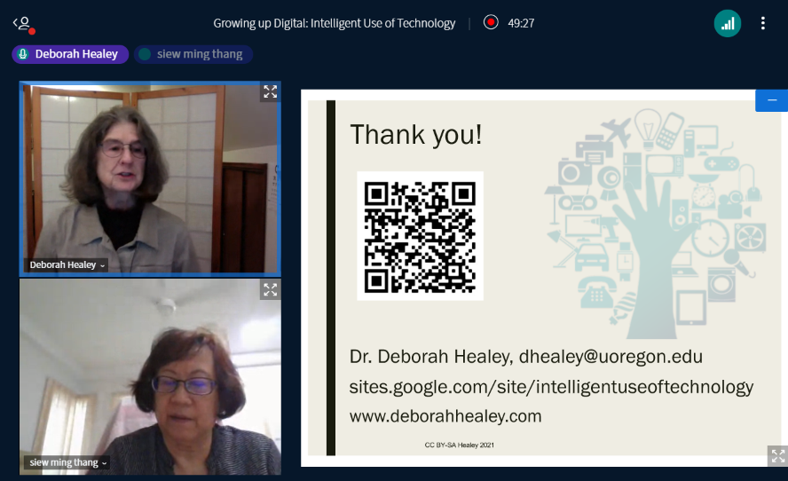Click dhealey@uoregon.edu email text
The width and height of the screenshot is (788, 481).
tap(611, 357)
